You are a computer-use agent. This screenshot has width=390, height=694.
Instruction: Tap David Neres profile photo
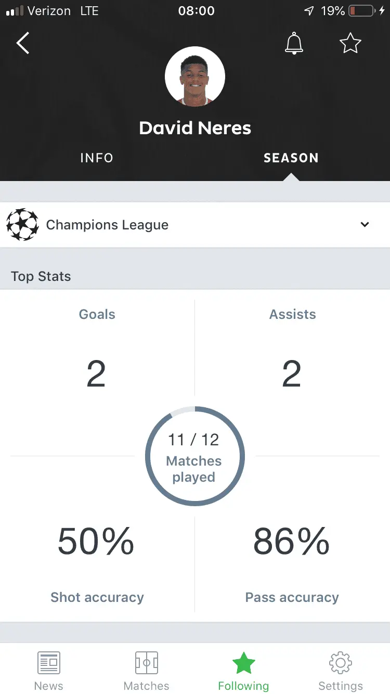[x=195, y=76]
